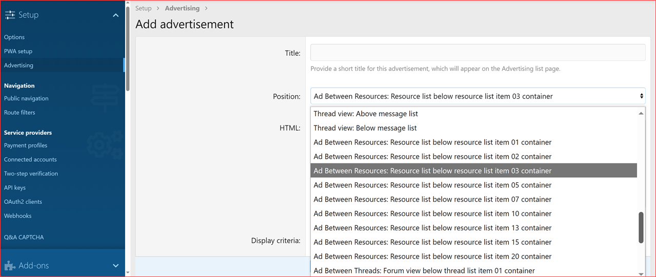Open the Position dropdown selector

[477, 96]
